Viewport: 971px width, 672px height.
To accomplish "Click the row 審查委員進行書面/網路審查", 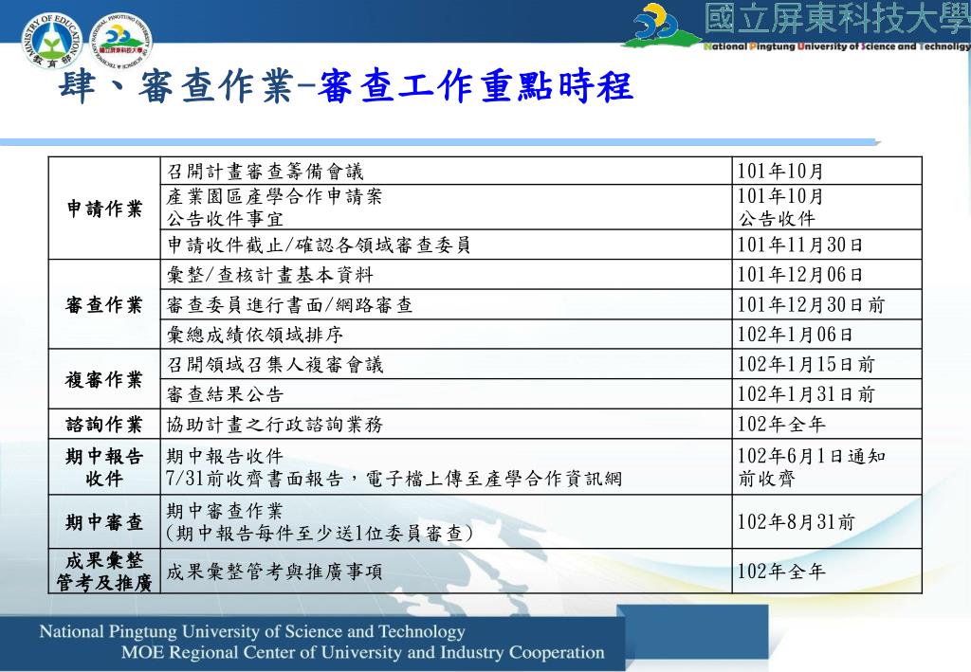I will pos(446,304).
